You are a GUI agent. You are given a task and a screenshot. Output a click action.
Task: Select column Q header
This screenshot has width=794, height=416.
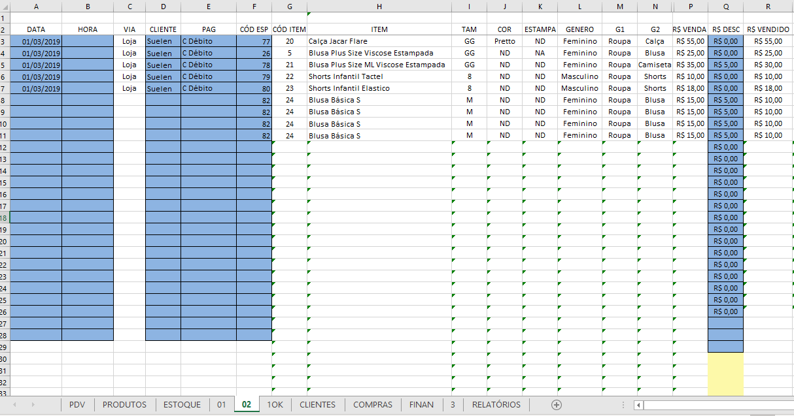pyautogui.click(x=726, y=6)
